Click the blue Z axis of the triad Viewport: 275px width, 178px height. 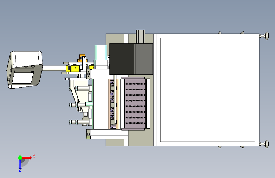point(20,164)
